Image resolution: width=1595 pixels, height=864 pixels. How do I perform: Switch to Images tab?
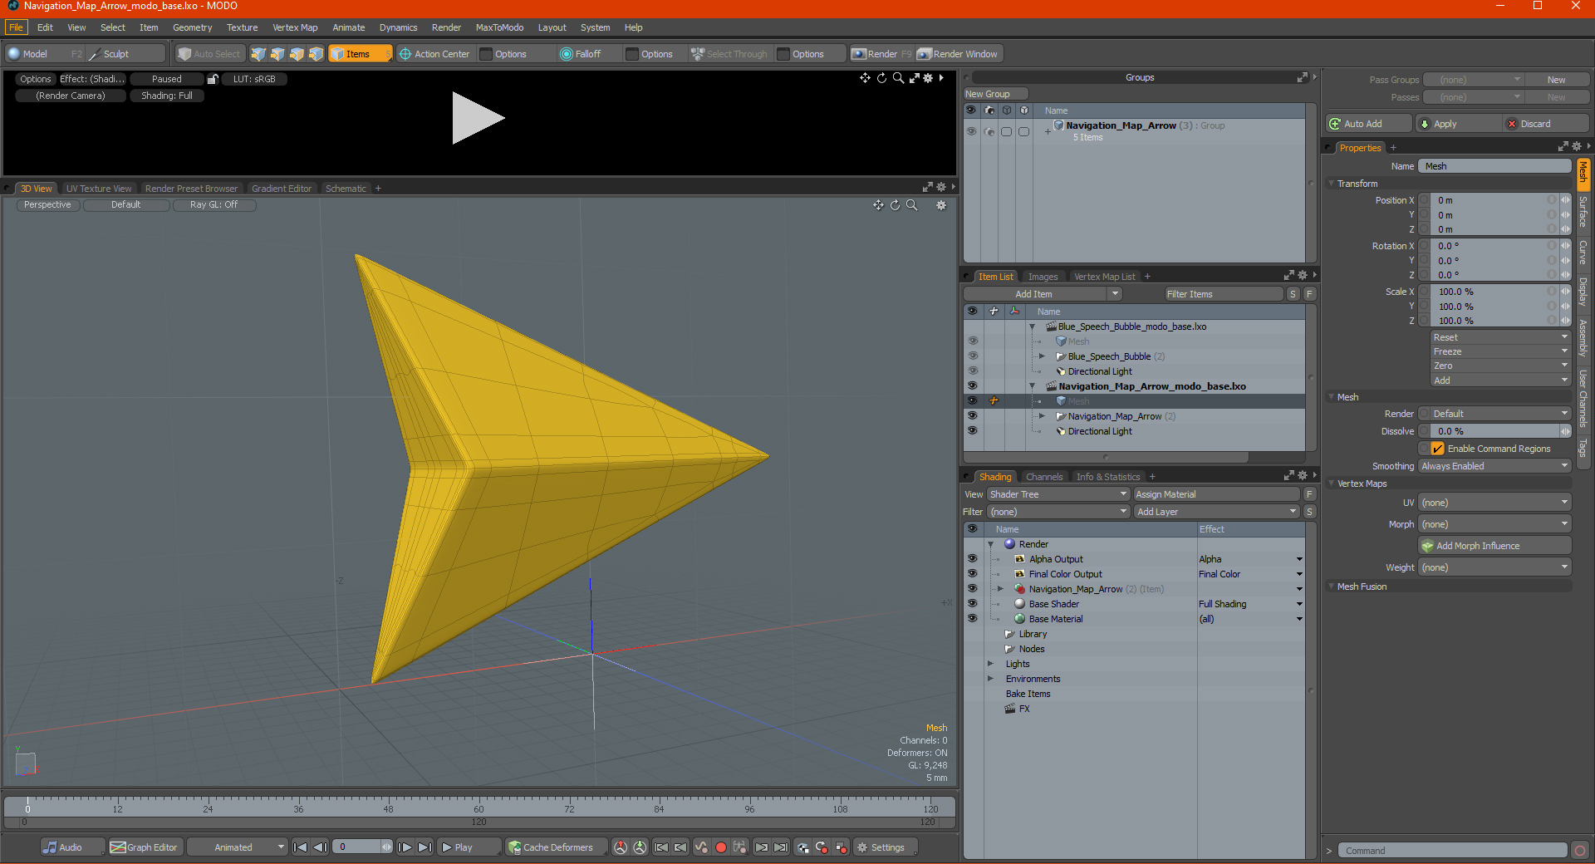(x=1043, y=277)
